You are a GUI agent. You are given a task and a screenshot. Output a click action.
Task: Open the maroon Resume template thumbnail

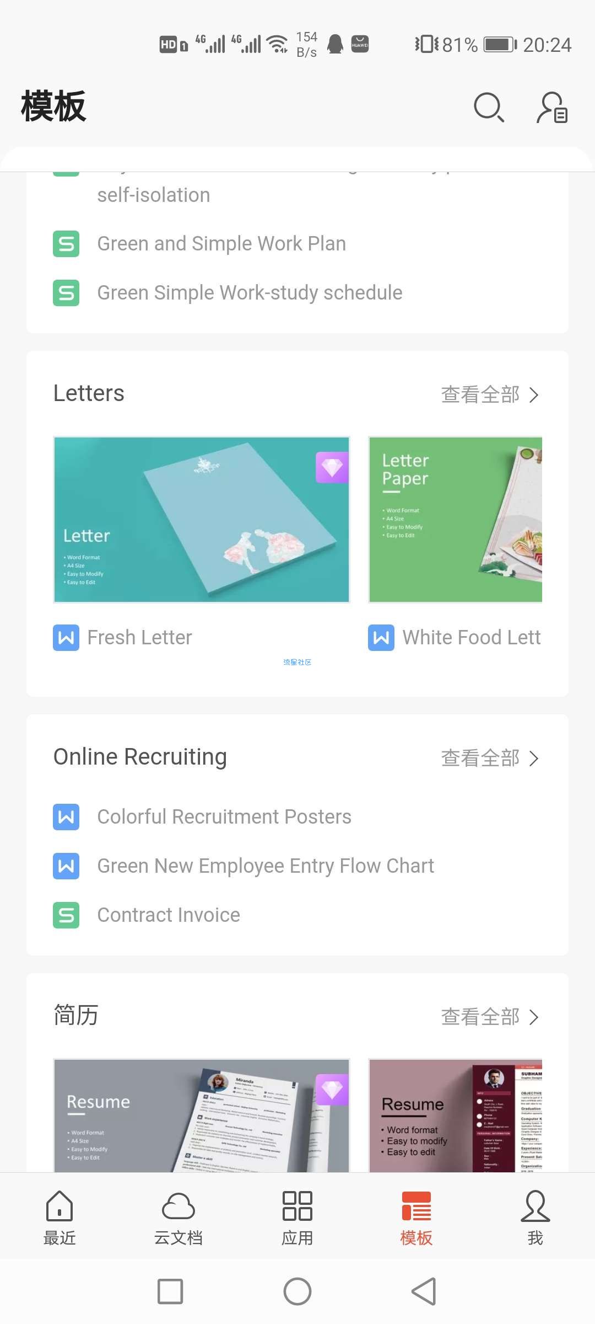point(455,1115)
